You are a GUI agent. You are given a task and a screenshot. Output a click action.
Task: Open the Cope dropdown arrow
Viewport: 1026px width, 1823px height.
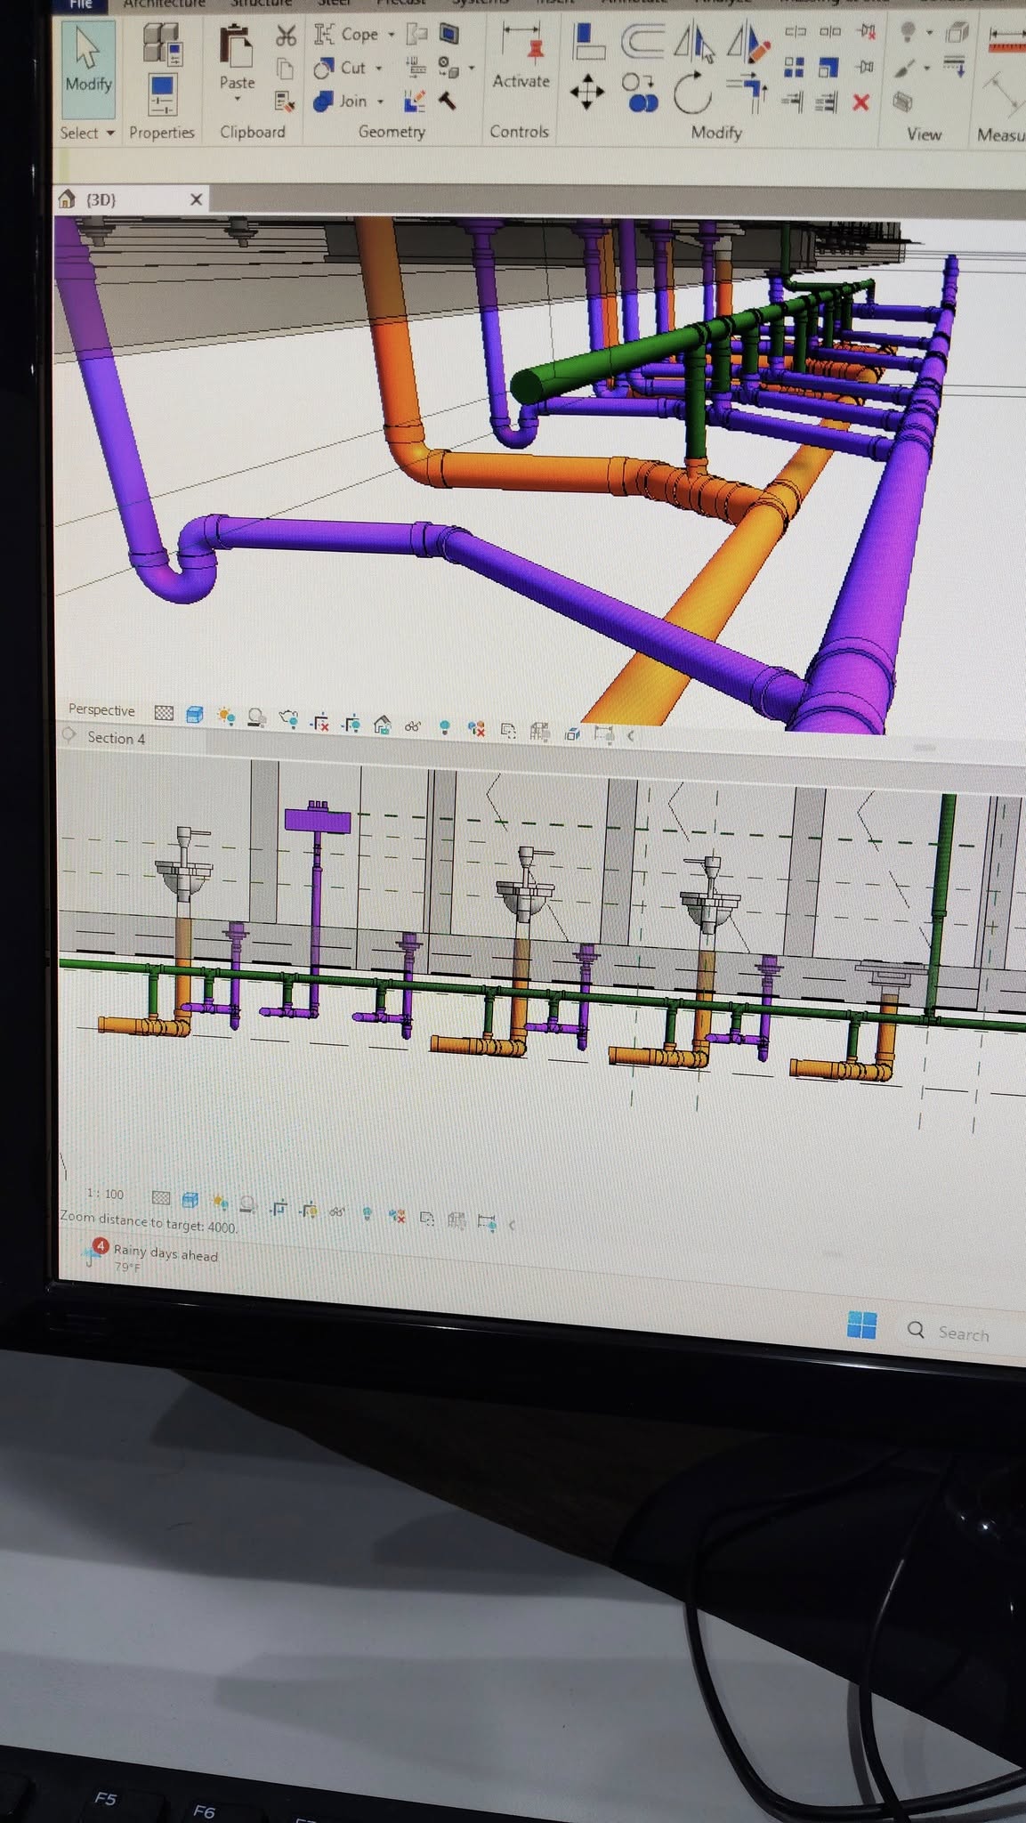pos(391,36)
